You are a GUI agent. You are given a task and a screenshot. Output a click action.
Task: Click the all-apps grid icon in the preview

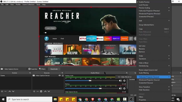[x=131, y=39]
